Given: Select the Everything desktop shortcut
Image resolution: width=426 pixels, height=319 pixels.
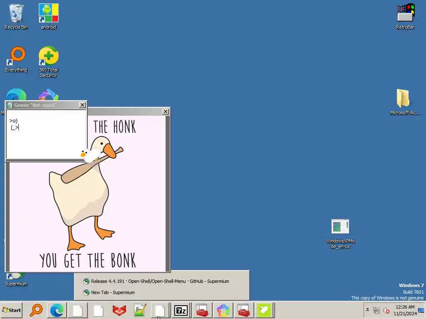Looking at the screenshot, I should coord(16,60).
